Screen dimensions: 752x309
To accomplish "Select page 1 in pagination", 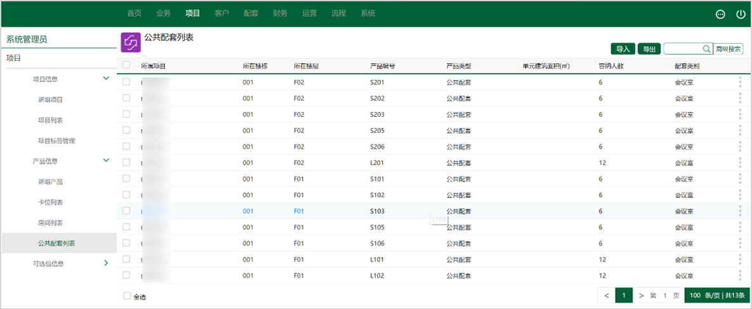I will pyautogui.click(x=623, y=296).
